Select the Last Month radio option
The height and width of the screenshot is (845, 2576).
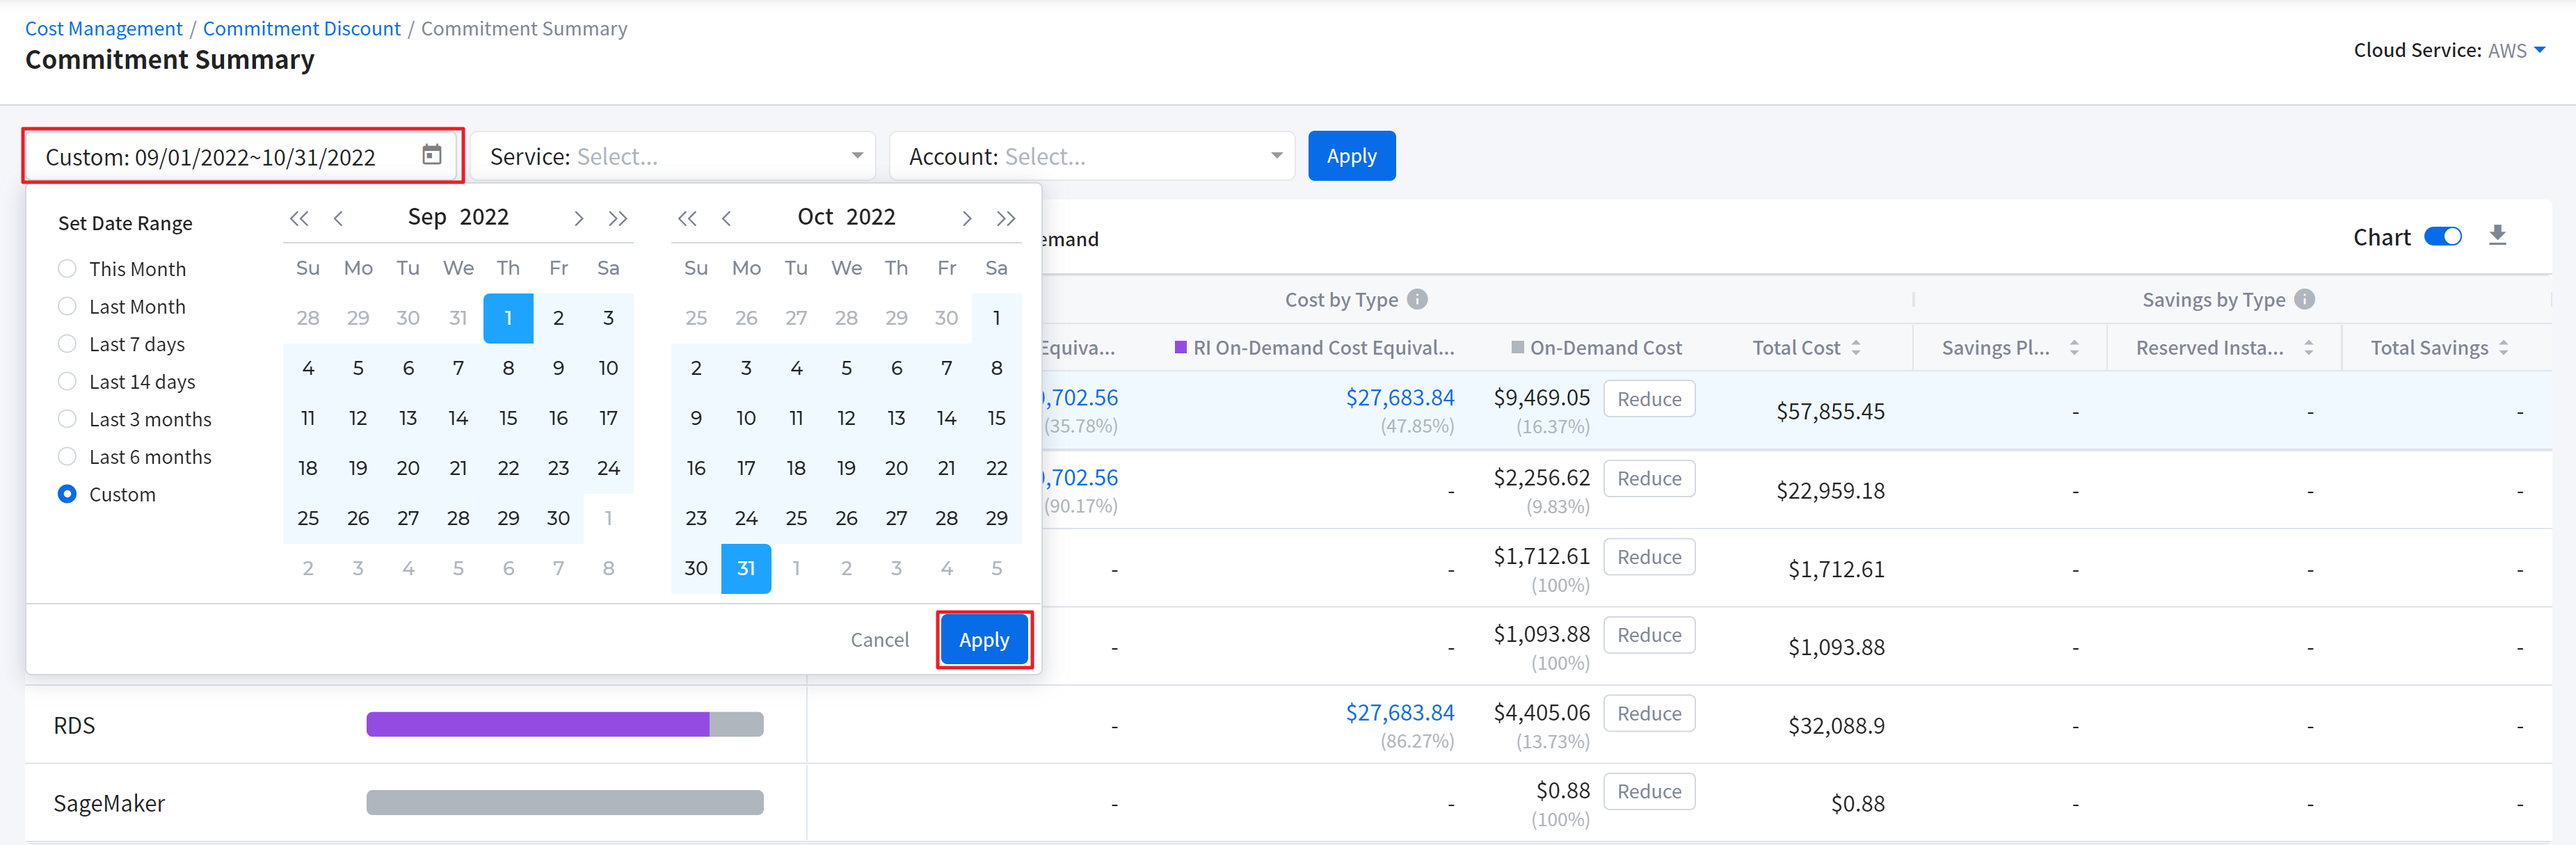(x=67, y=306)
